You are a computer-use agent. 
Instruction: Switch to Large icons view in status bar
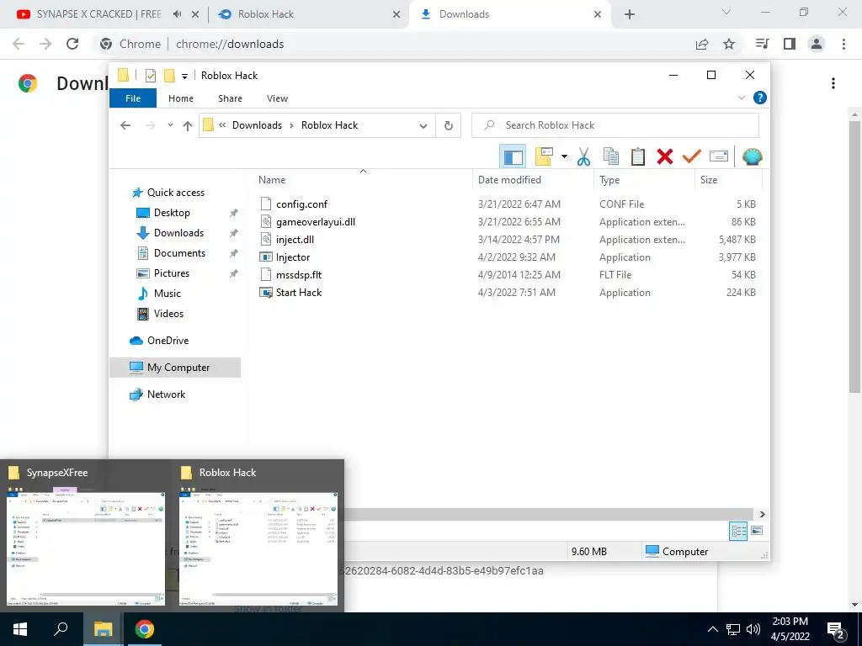pyautogui.click(x=757, y=531)
